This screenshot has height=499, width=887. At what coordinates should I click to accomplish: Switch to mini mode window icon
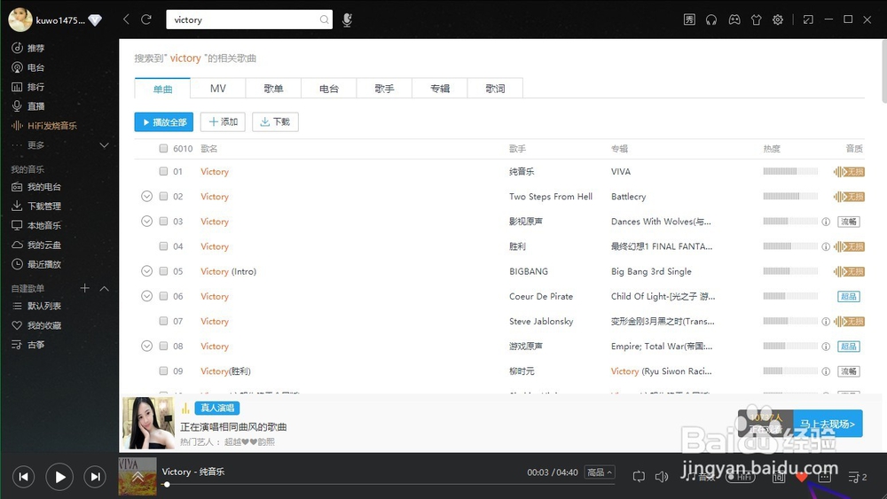click(x=808, y=19)
